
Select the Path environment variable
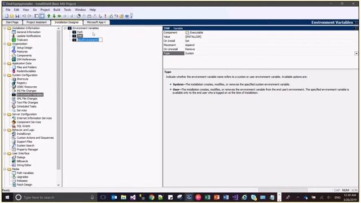(x=80, y=32)
